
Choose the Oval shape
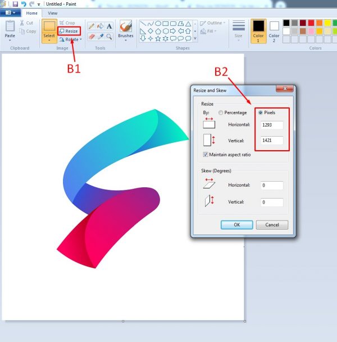coord(158,23)
